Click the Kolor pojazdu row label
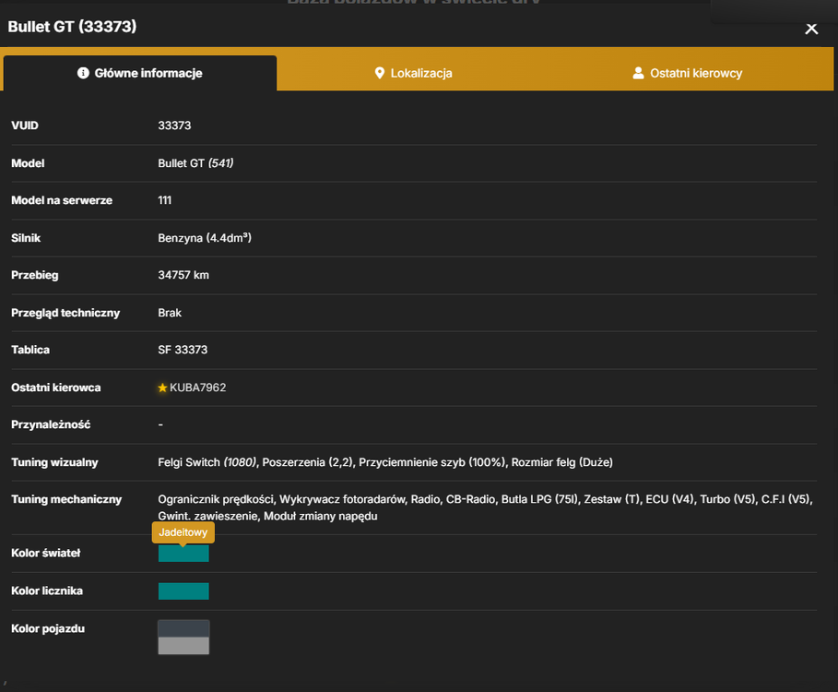Screen dimensions: 838x692 [x=48, y=629]
